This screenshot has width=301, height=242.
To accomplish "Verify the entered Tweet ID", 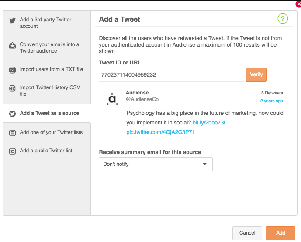I will (x=256, y=74).
